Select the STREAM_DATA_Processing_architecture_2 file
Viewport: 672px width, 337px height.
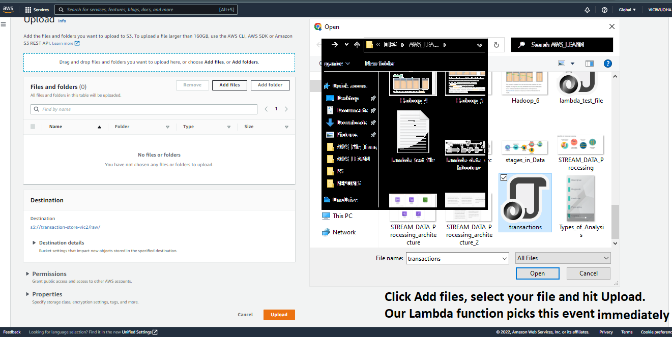pyautogui.click(x=470, y=219)
